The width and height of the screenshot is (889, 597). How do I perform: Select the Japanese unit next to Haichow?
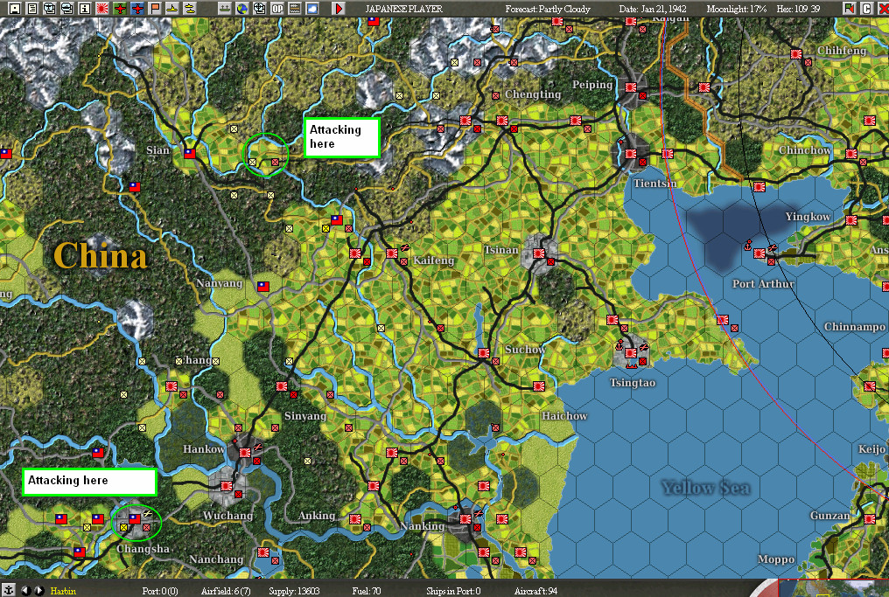(539, 386)
